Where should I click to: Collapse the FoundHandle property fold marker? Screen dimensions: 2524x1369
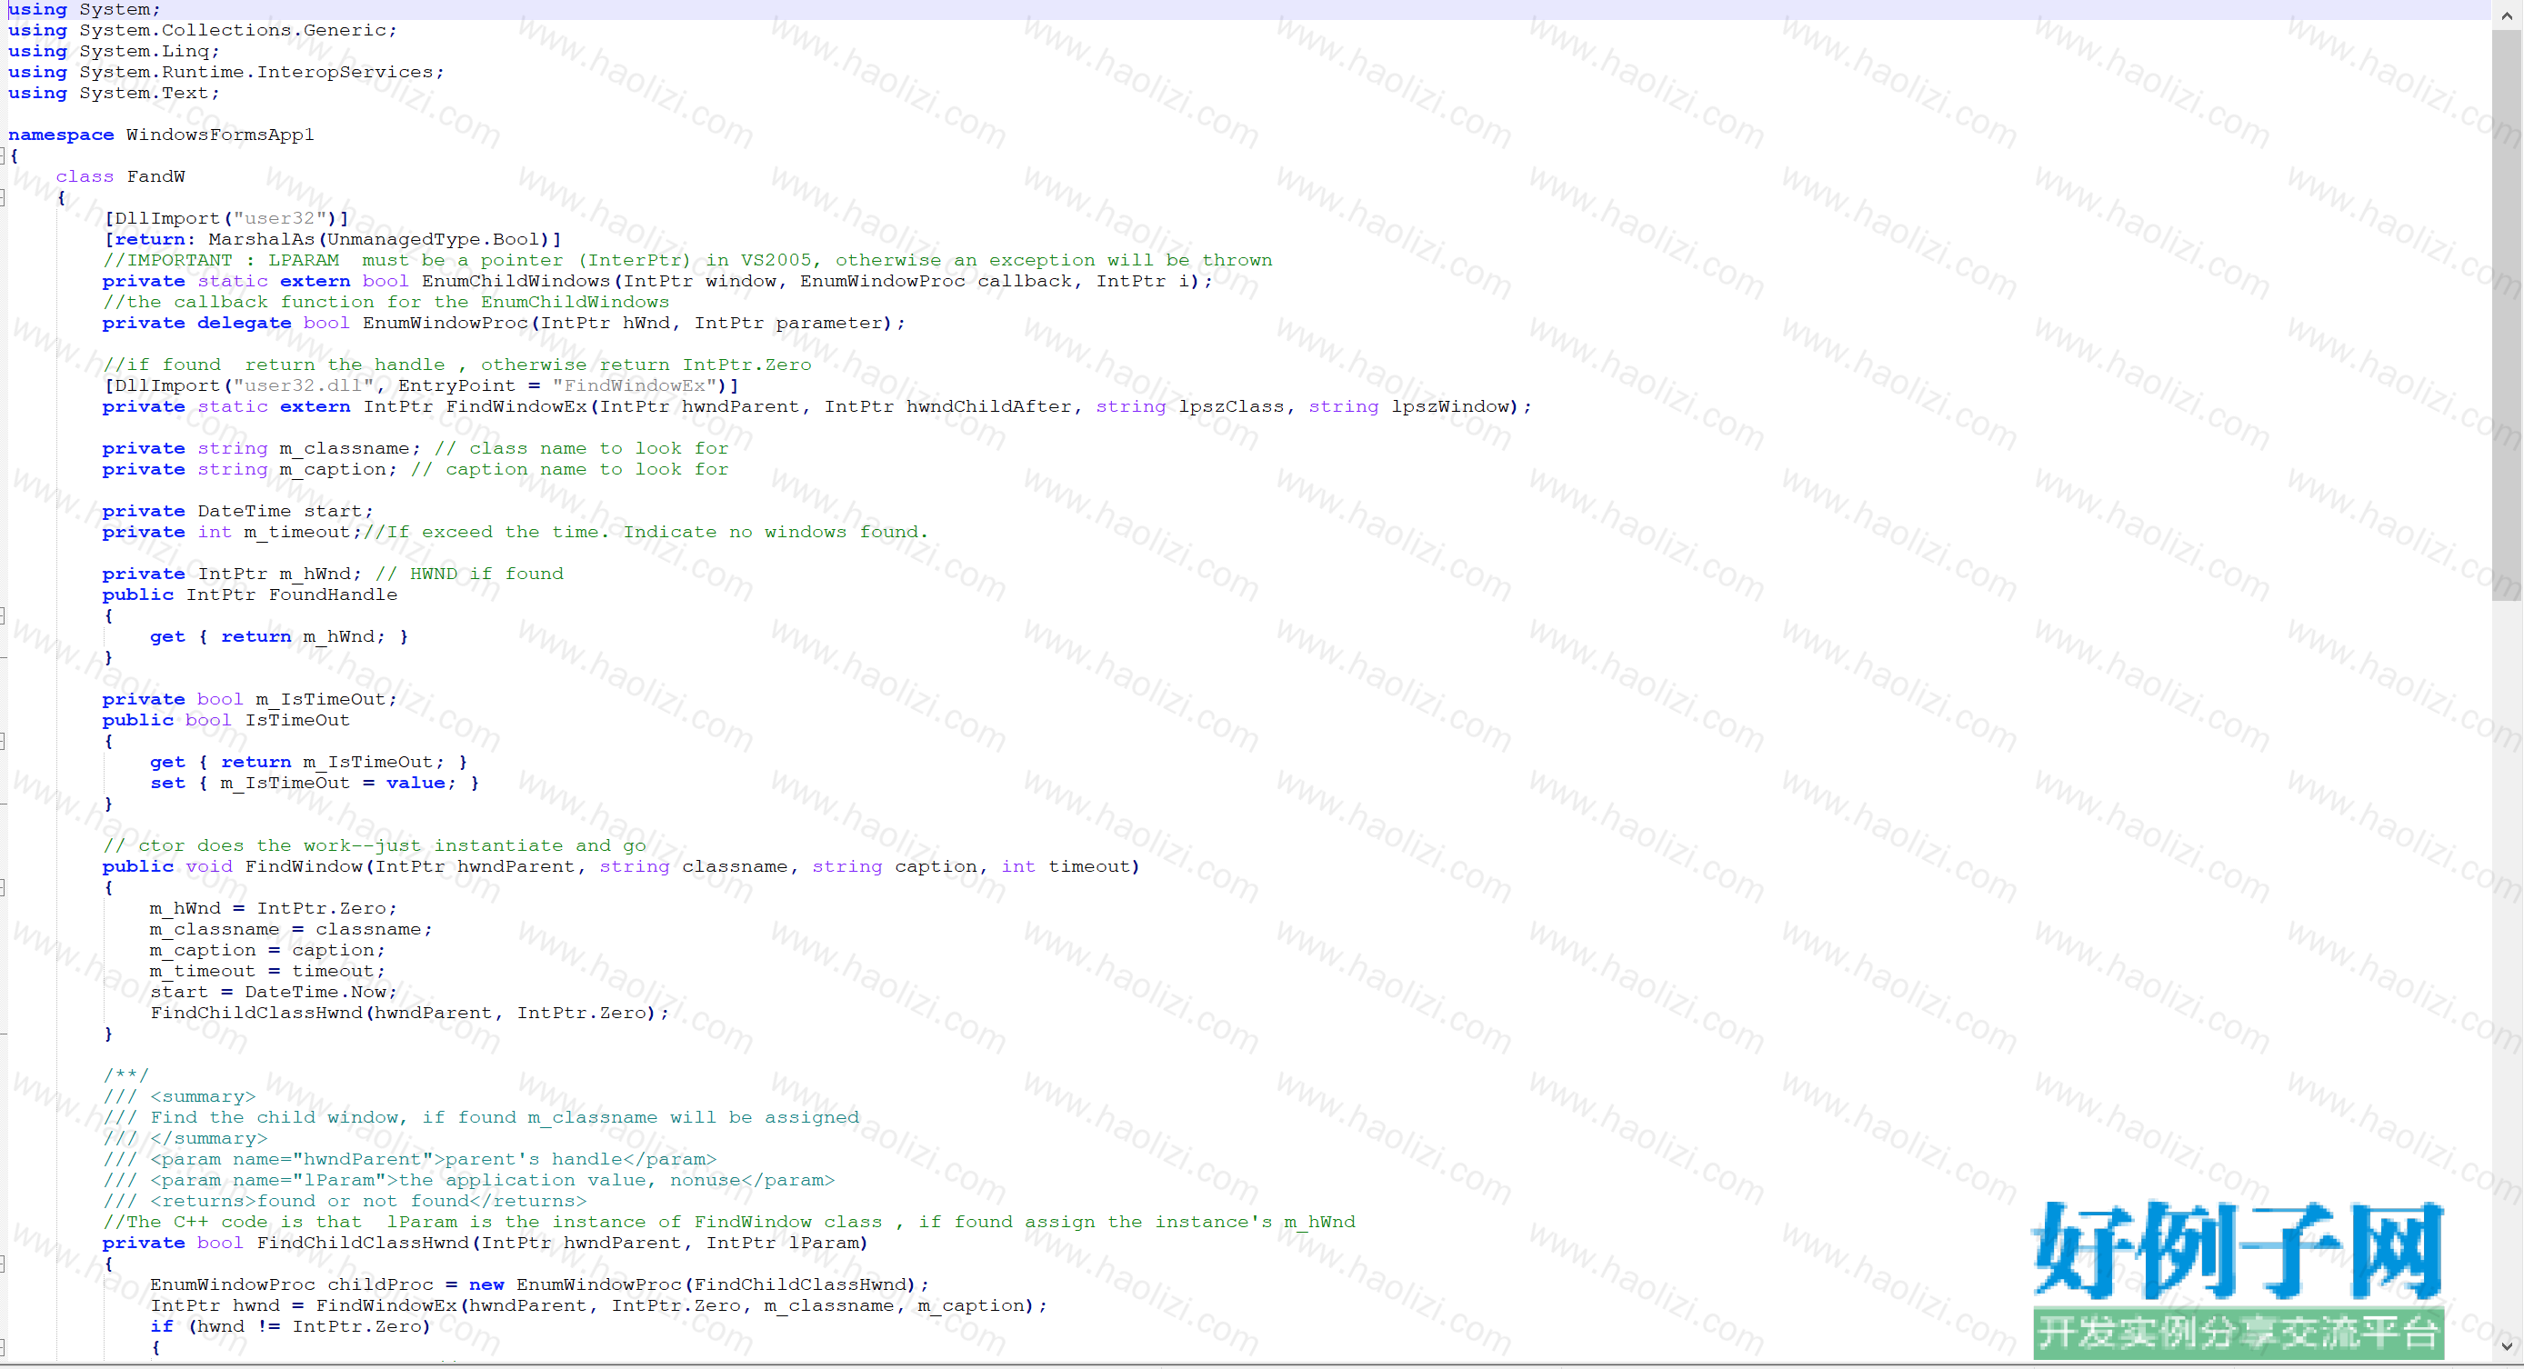tap(3, 616)
